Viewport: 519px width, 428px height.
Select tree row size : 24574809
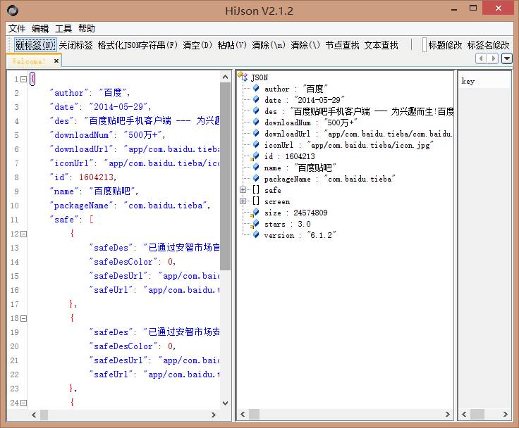tap(296, 213)
